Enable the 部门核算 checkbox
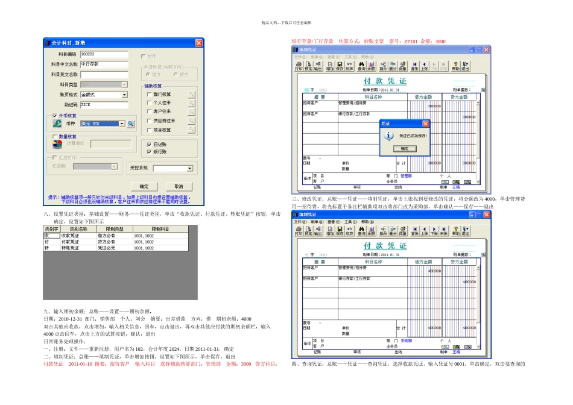The image size is (573, 405). 149,95
